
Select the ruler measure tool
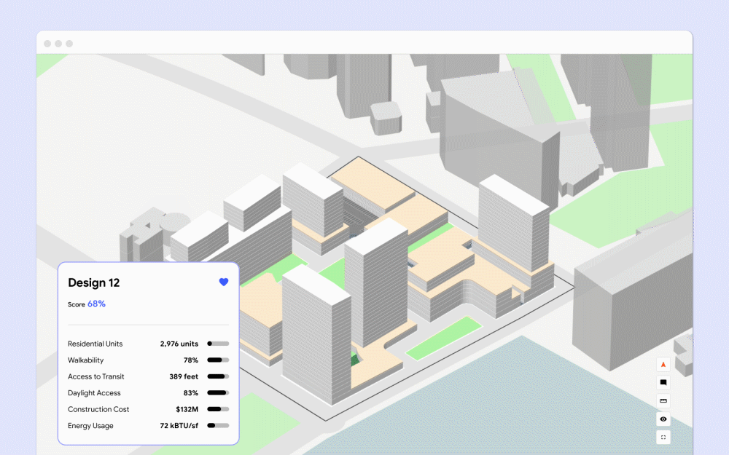coord(663,401)
